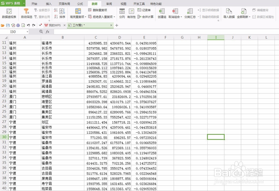This screenshot has width=279, height=191.
Task: Click 显示明细数据 show detail
Action: coord(208,10)
